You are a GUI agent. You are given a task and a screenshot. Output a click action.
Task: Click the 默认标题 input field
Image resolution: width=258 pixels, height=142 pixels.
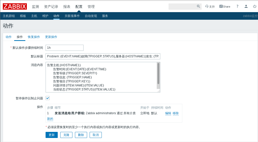[x=103, y=56]
